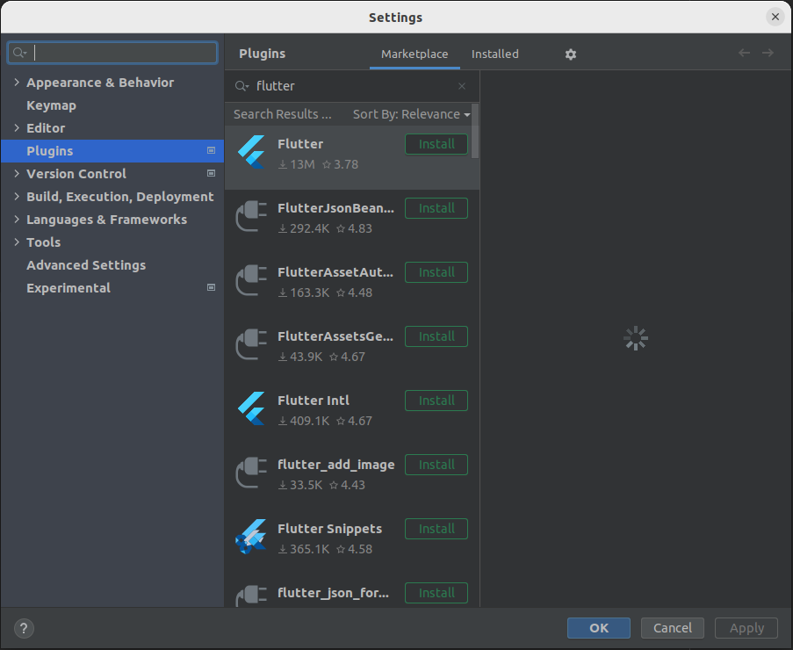Open the Sort By Relevance dropdown
This screenshot has height=650, width=793.
411,114
